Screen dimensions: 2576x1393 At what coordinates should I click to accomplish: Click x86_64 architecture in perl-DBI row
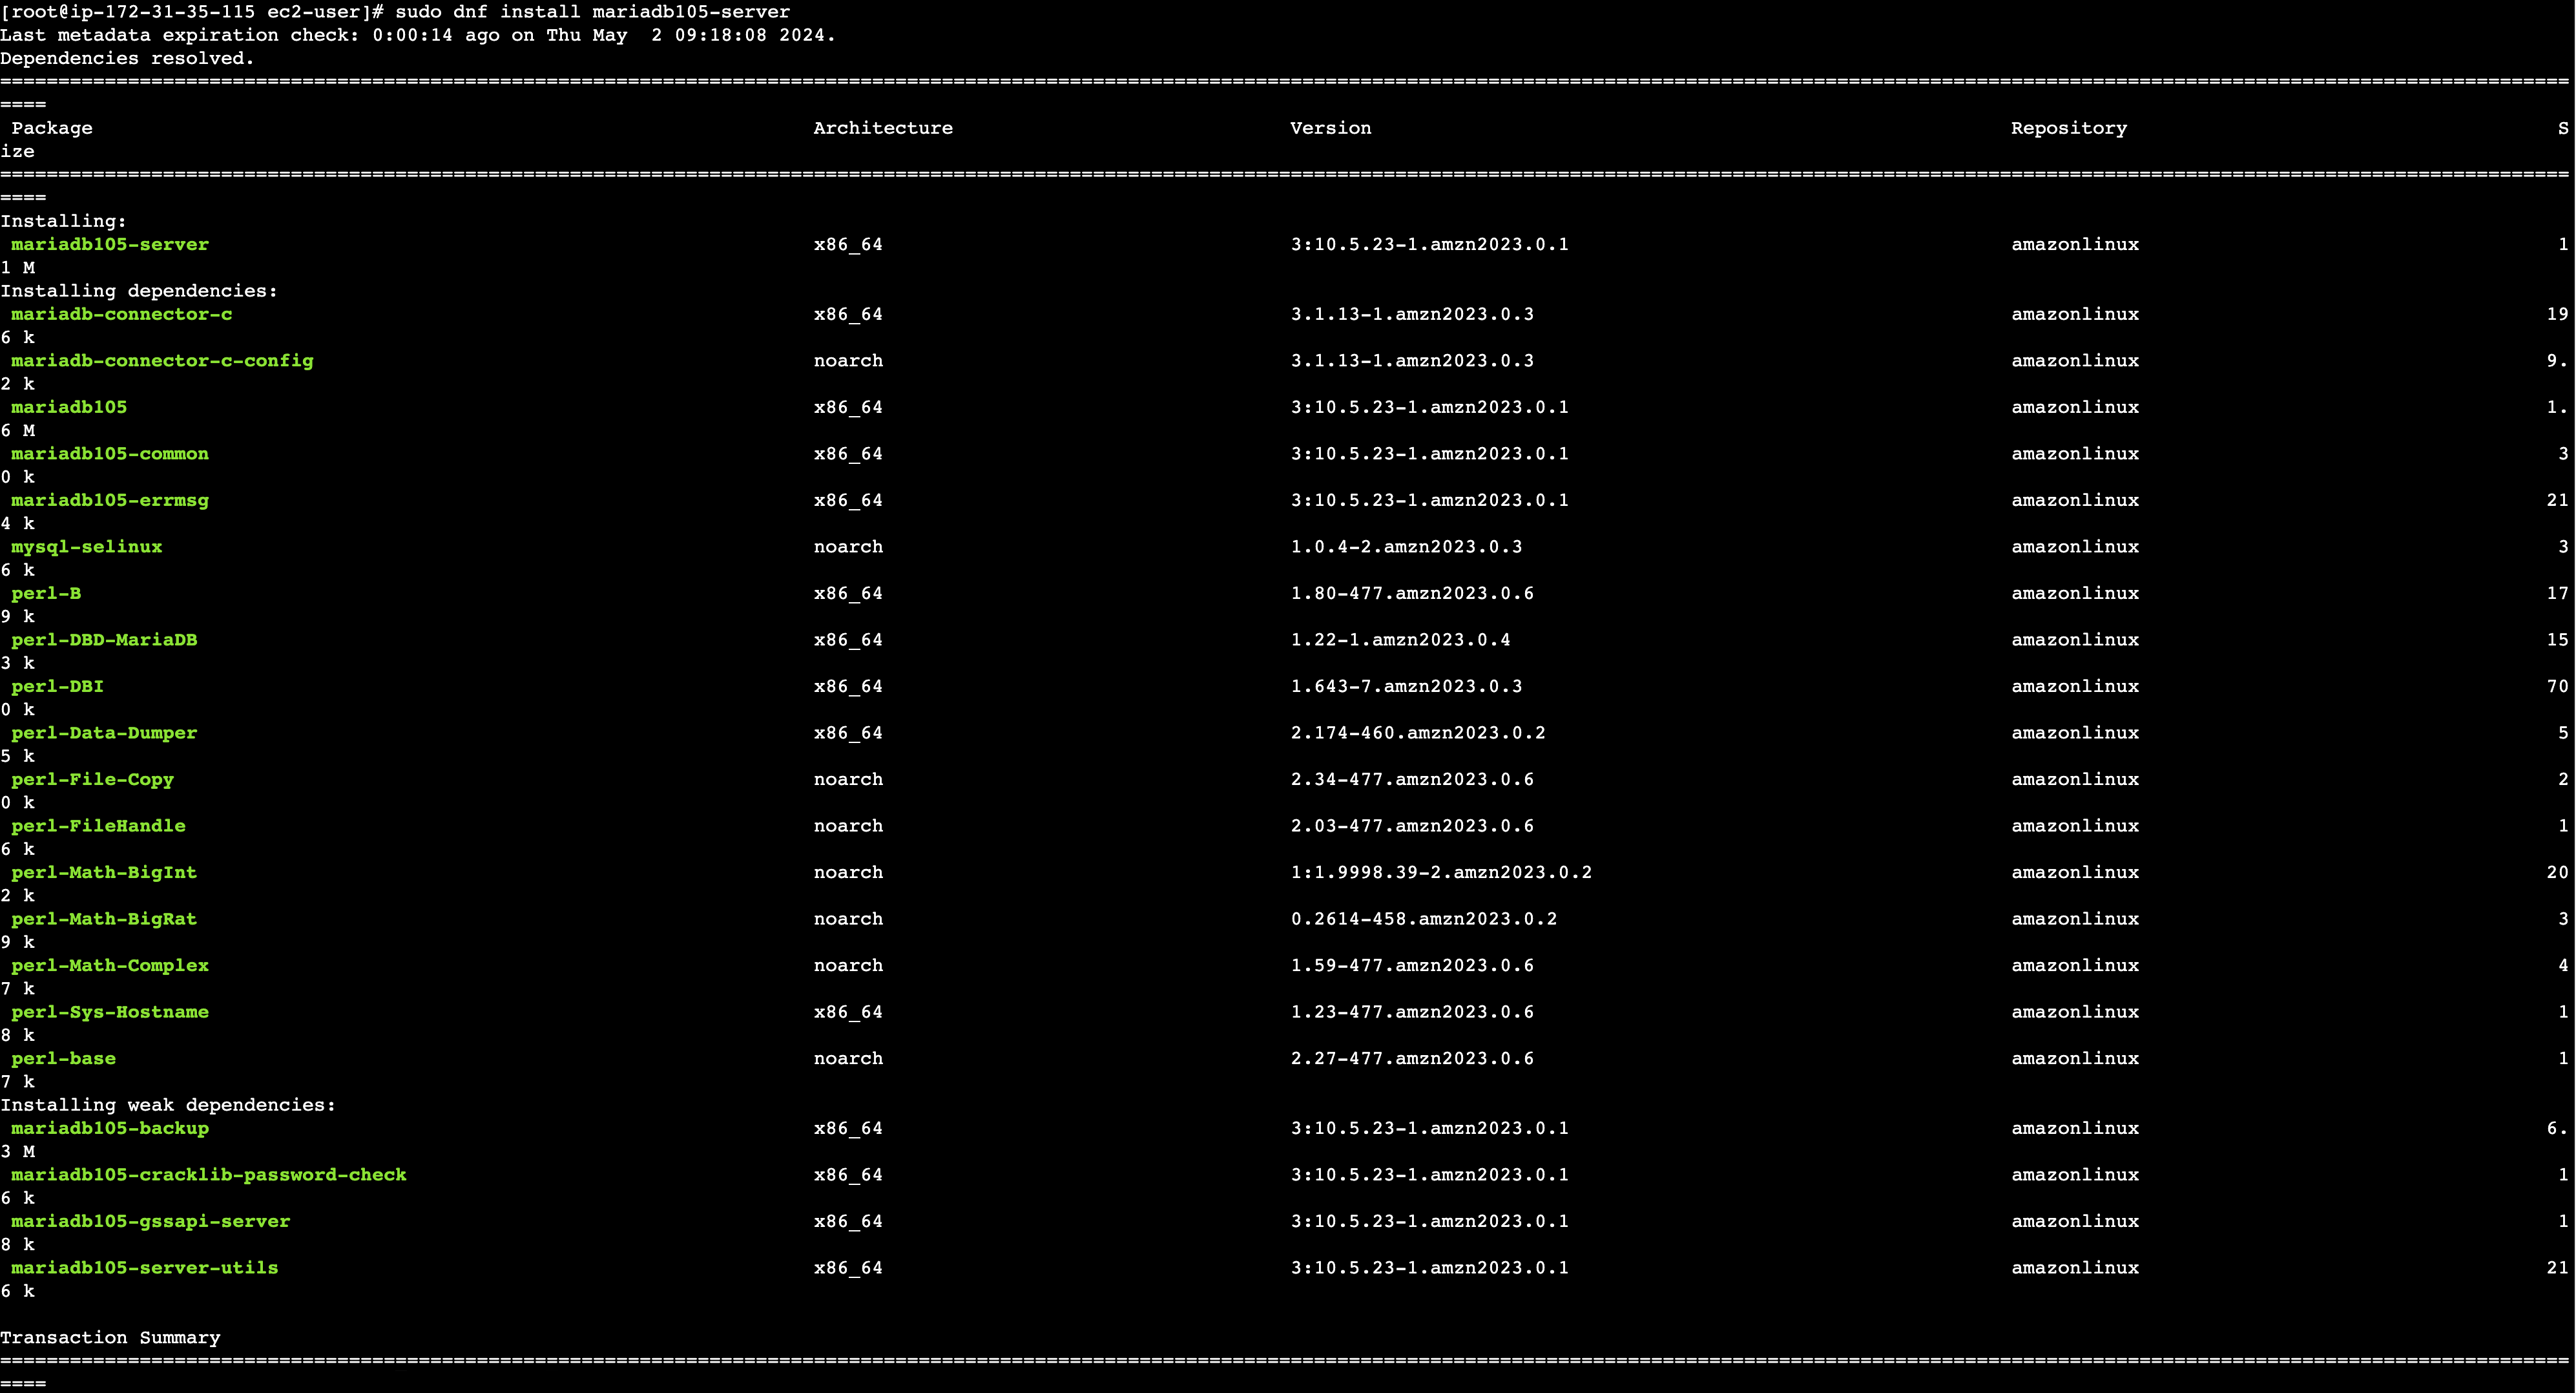[848, 686]
